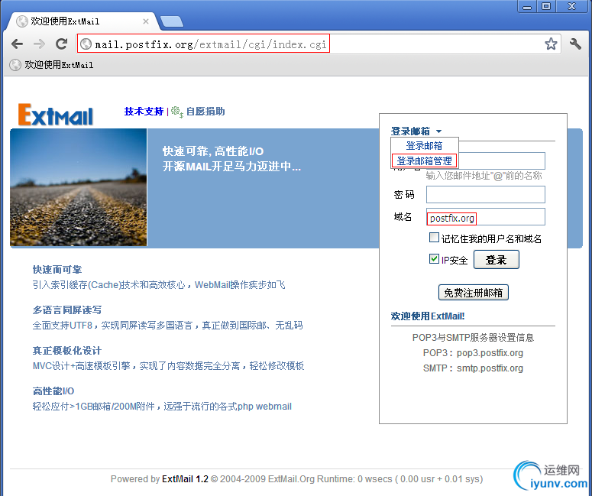Screen dimensions: 592x496
Task: Click the 真正模板化设计 heading
Action: [x=67, y=351]
